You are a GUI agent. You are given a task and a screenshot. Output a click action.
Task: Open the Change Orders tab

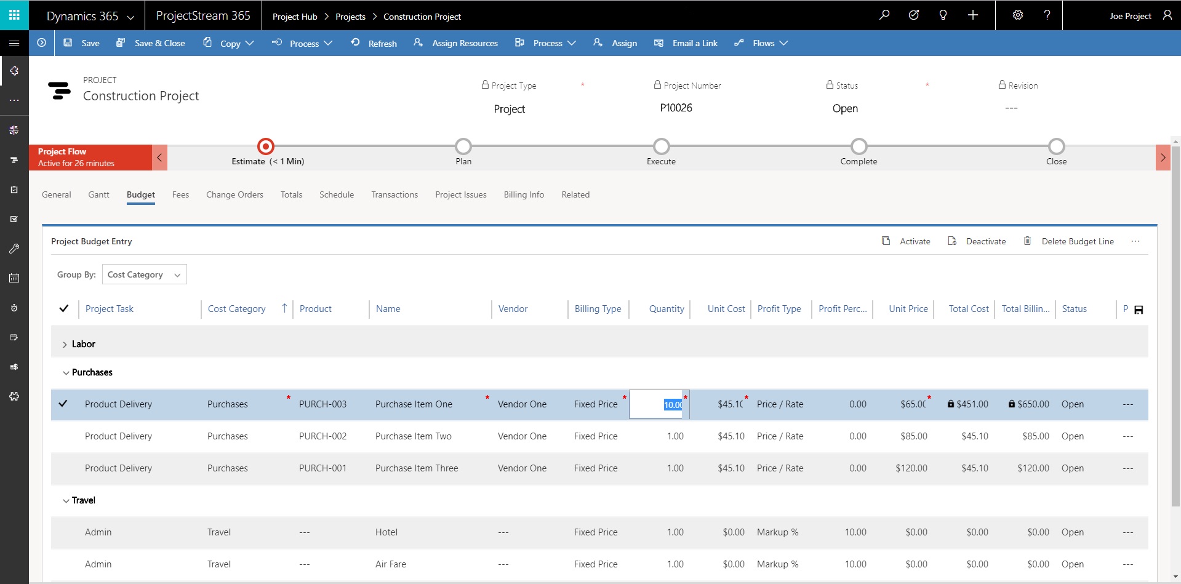[x=234, y=194]
